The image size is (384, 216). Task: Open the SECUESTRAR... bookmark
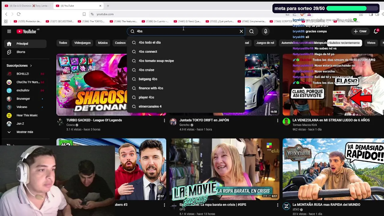click(x=60, y=21)
